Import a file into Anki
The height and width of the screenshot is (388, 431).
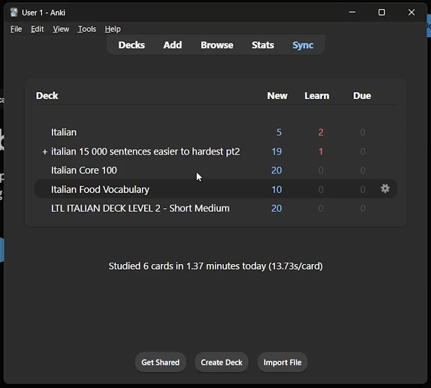282,362
